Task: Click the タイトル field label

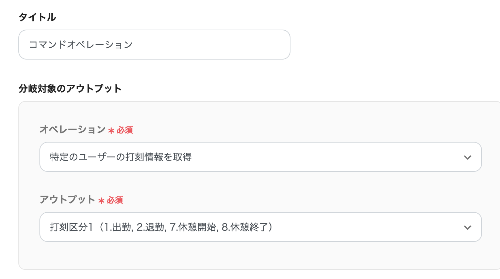Action: 37,17
